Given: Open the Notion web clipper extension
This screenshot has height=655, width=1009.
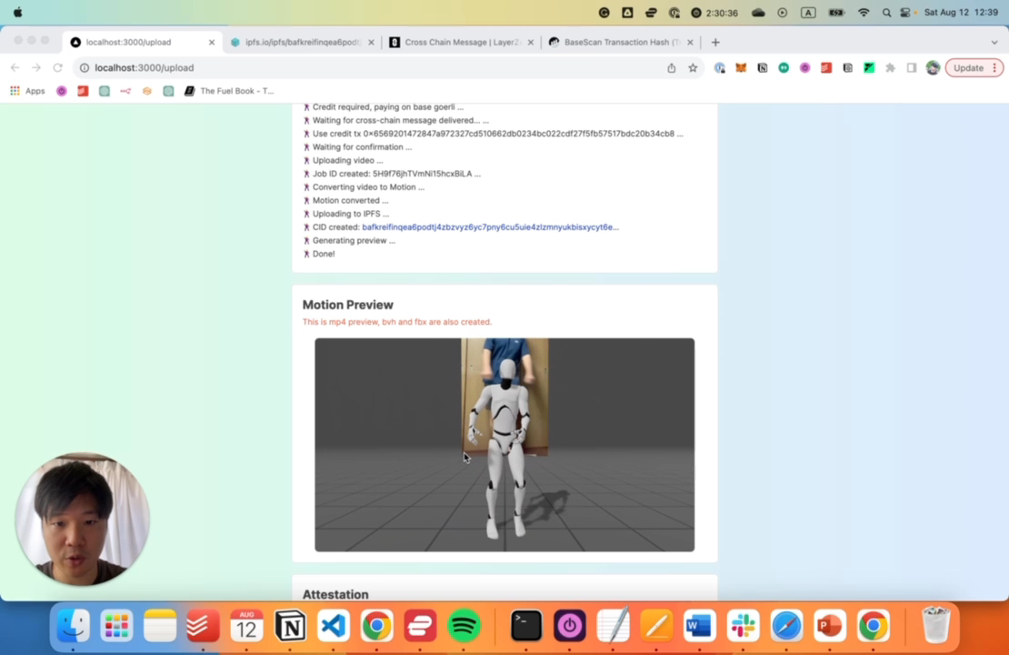Looking at the screenshot, I should point(762,67).
